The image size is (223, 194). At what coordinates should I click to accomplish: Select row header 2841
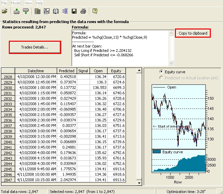click(8, 147)
